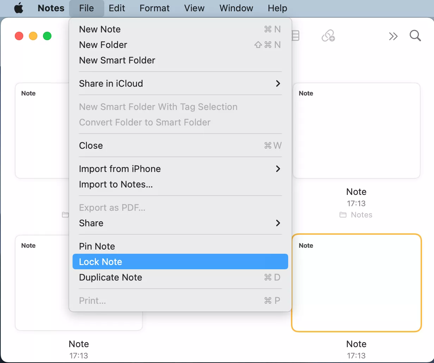434x363 pixels.
Task: Create a New Note from the menu
Action: click(100, 29)
